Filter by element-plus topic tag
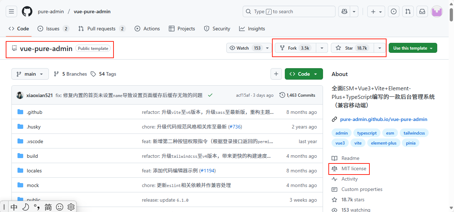Viewport: 454px width, 212px height. point(384,143)
